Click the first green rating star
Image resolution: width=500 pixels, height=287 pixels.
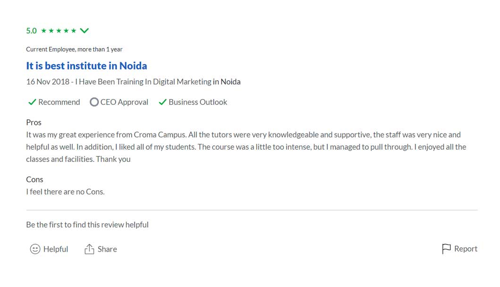tap(44, 31)
